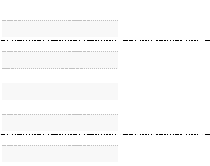Click the empty right header cell of the table

click(168, 5)
